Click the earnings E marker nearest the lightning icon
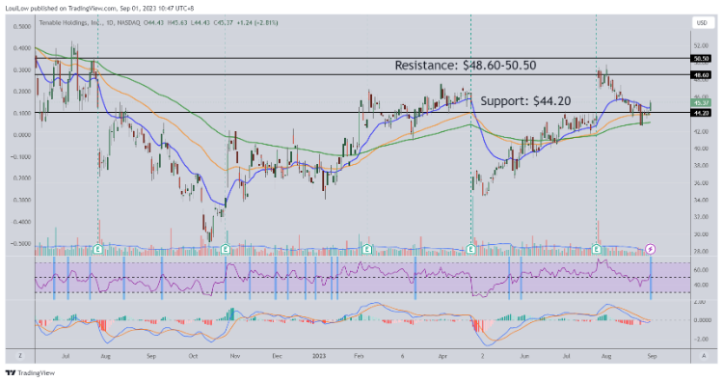This screenshot has width=723, height=382. 597,249
